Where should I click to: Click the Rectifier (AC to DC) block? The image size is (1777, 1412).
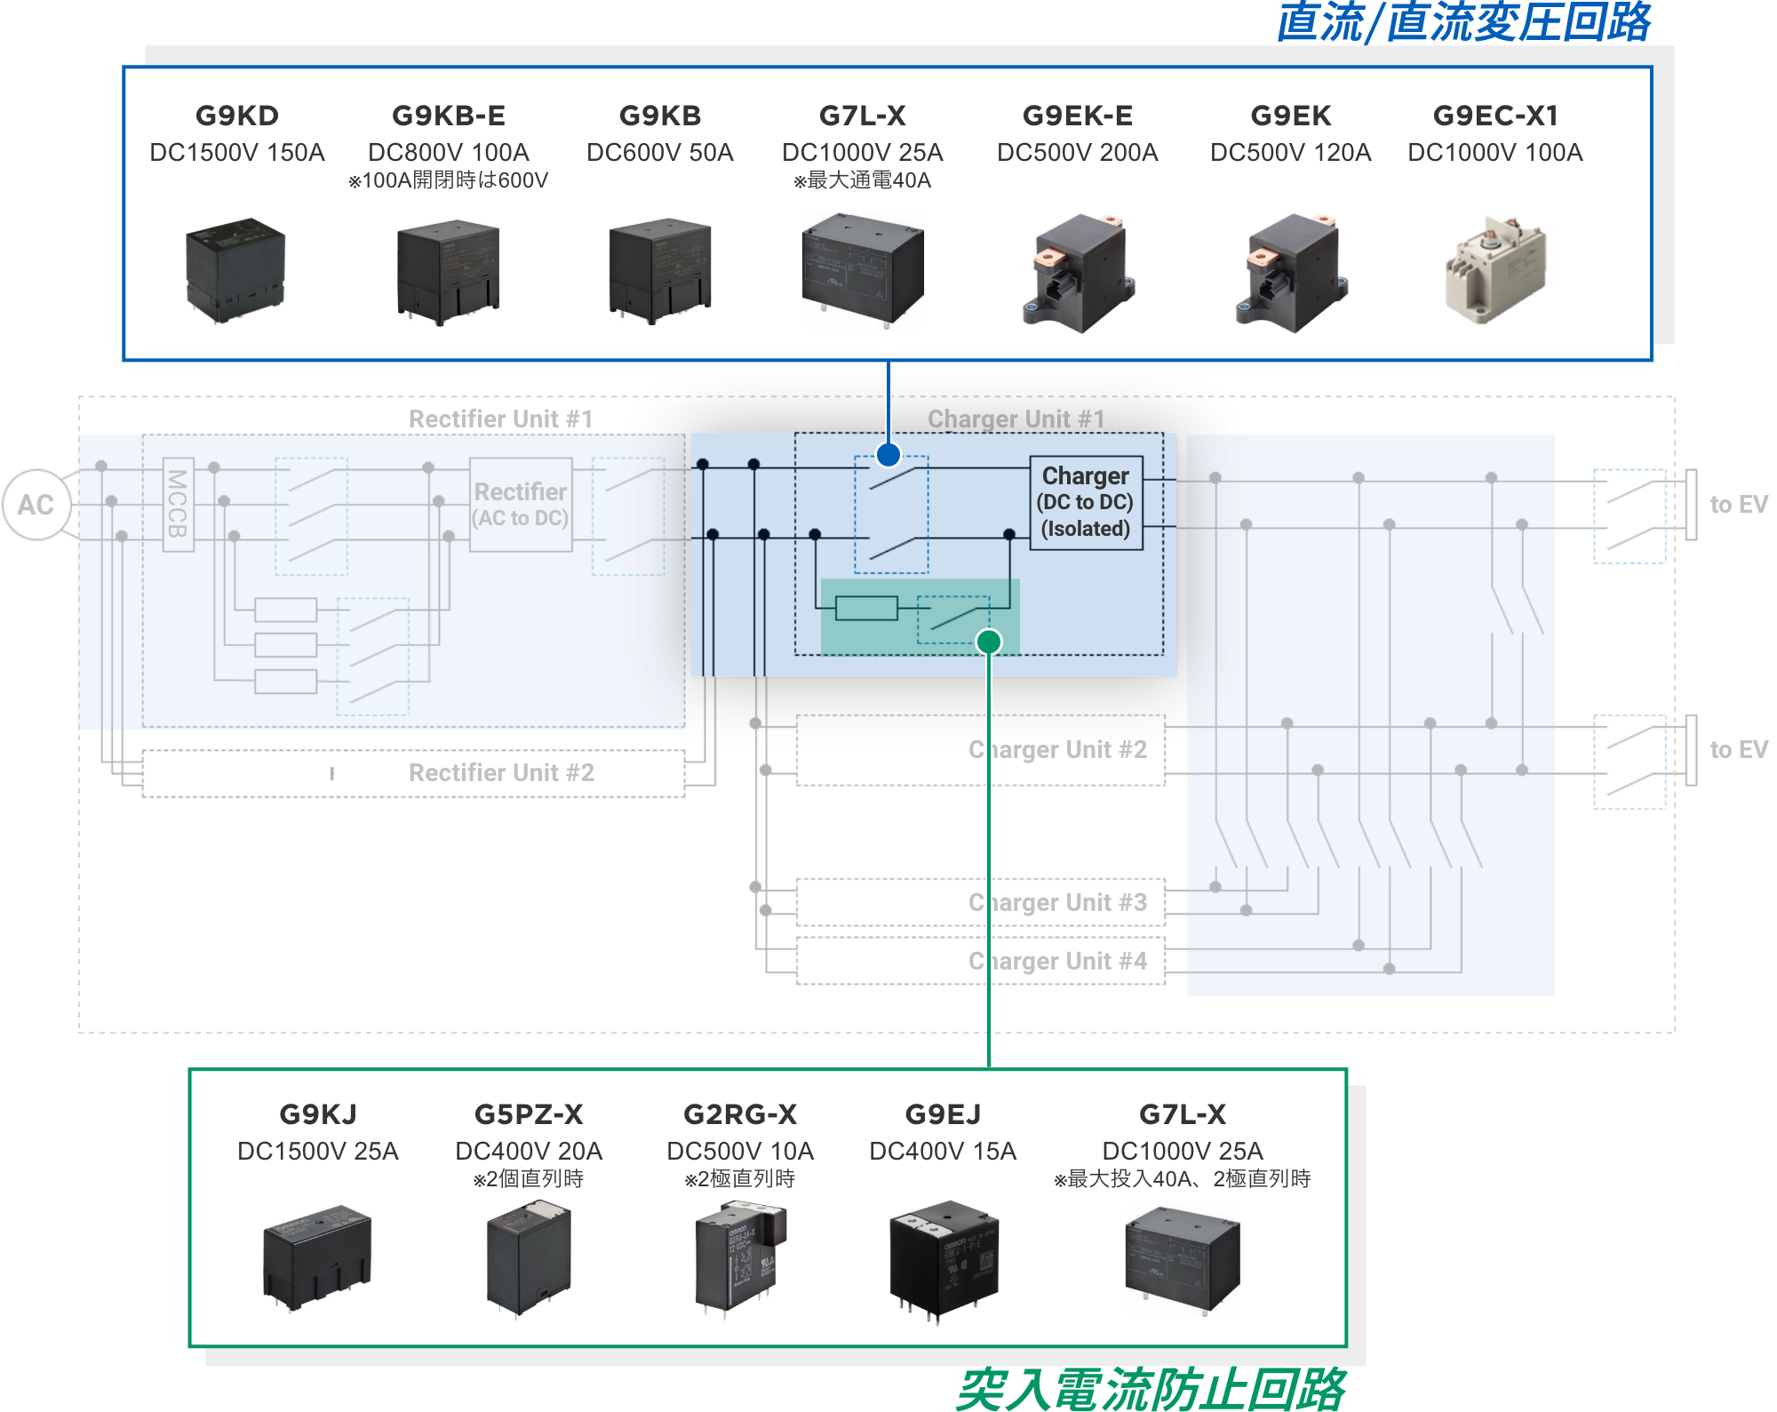pyautogui.click(x=521, y=505)
